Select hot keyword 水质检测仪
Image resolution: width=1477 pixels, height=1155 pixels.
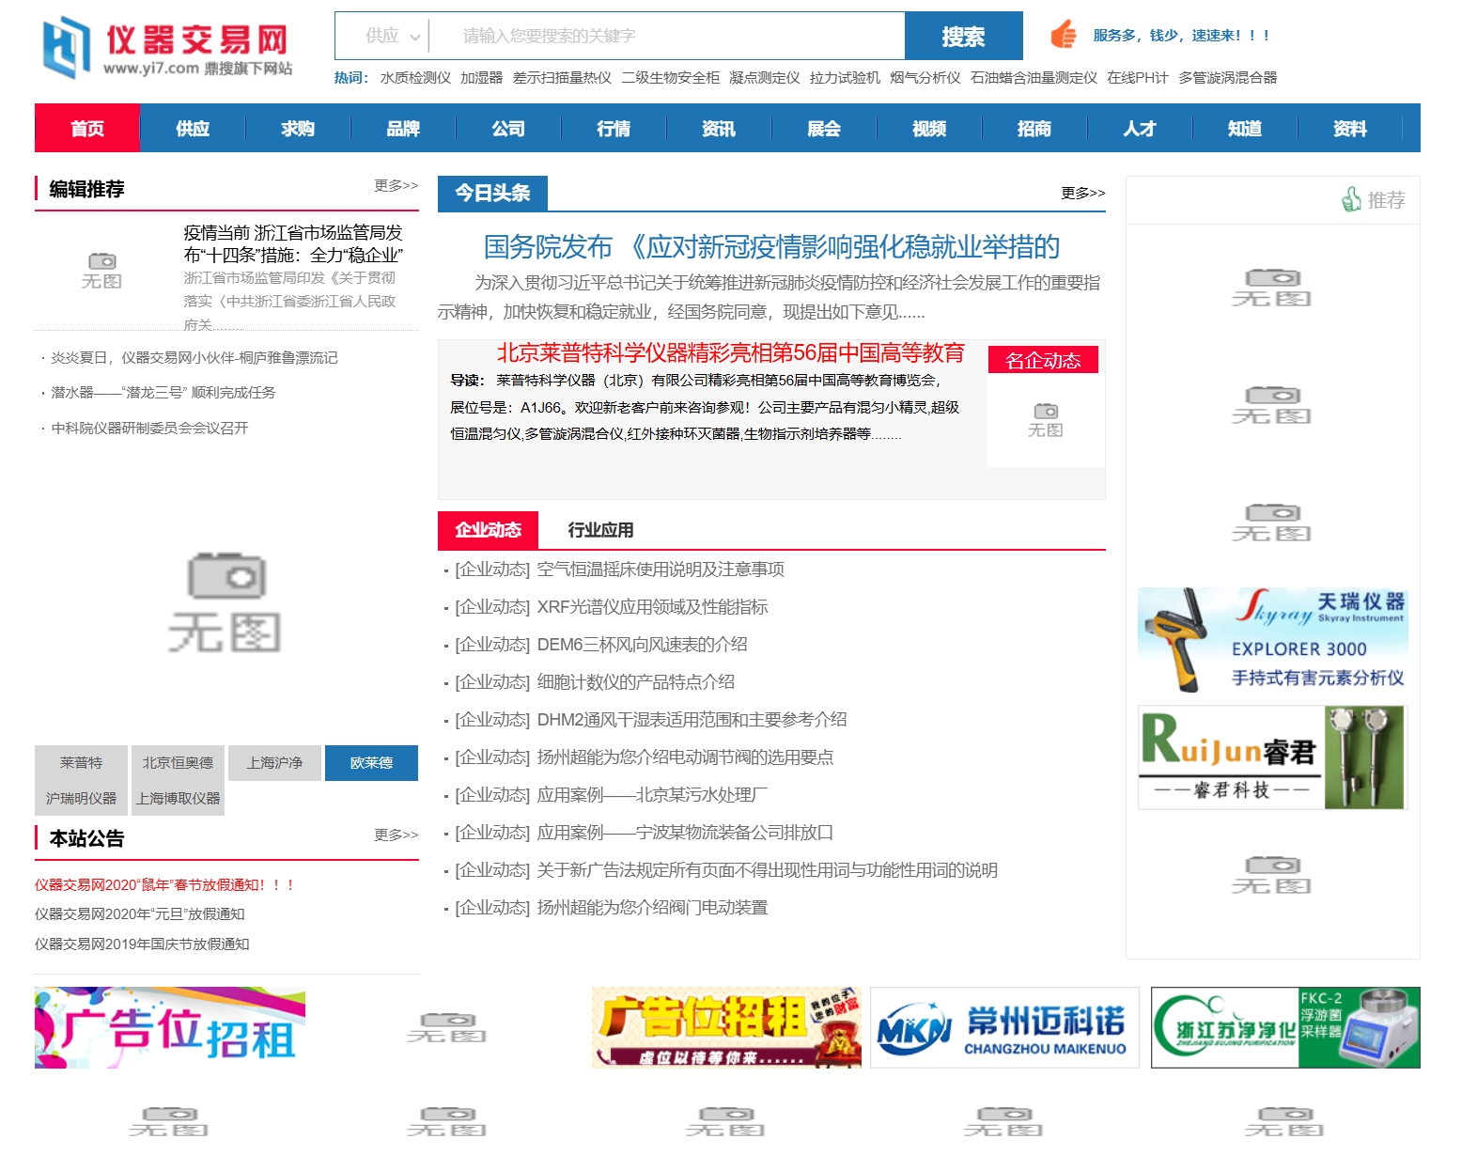(415, 78)
